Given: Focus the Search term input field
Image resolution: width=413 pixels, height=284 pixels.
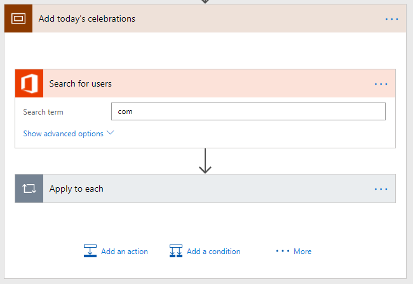Looking at the screenshot, I should 248,112.
